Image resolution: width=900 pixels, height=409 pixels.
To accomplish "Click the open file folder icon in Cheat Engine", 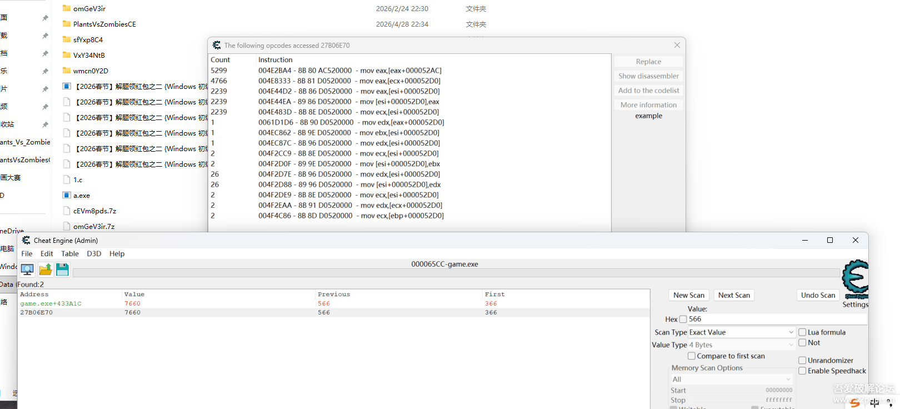I will coord(45,270).
